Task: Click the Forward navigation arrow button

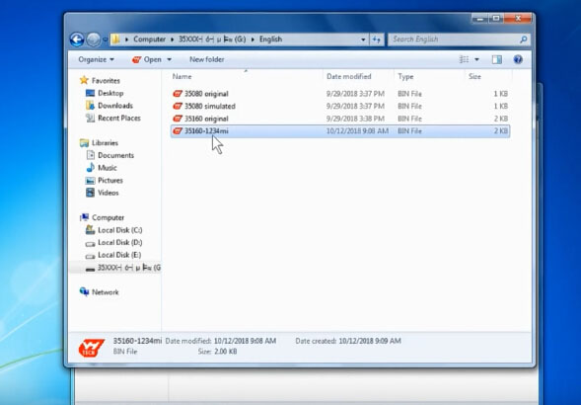Action: coord(94,40)
